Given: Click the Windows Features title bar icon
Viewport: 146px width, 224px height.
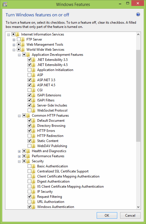Looking at the screenshot, I should [5, 4].
